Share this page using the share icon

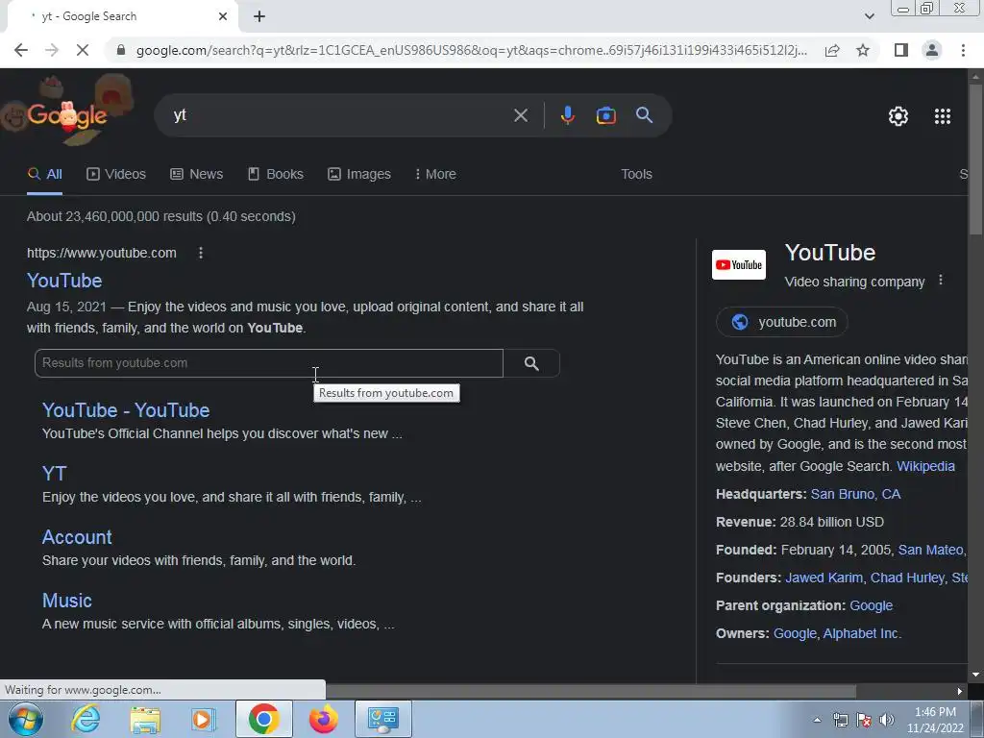click(832, 50)
